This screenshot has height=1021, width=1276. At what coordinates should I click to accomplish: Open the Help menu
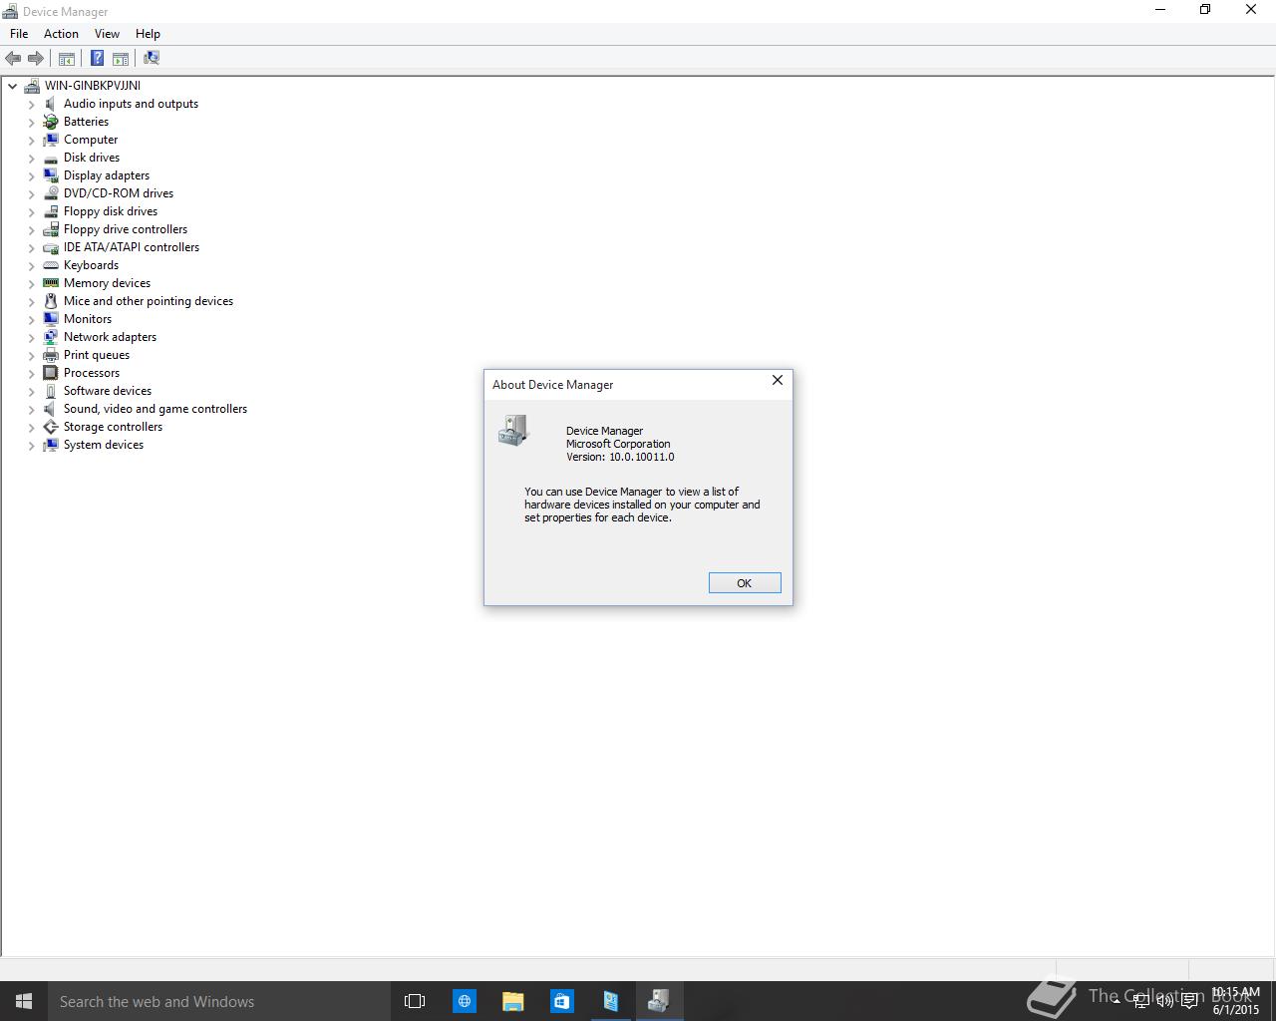148,34
